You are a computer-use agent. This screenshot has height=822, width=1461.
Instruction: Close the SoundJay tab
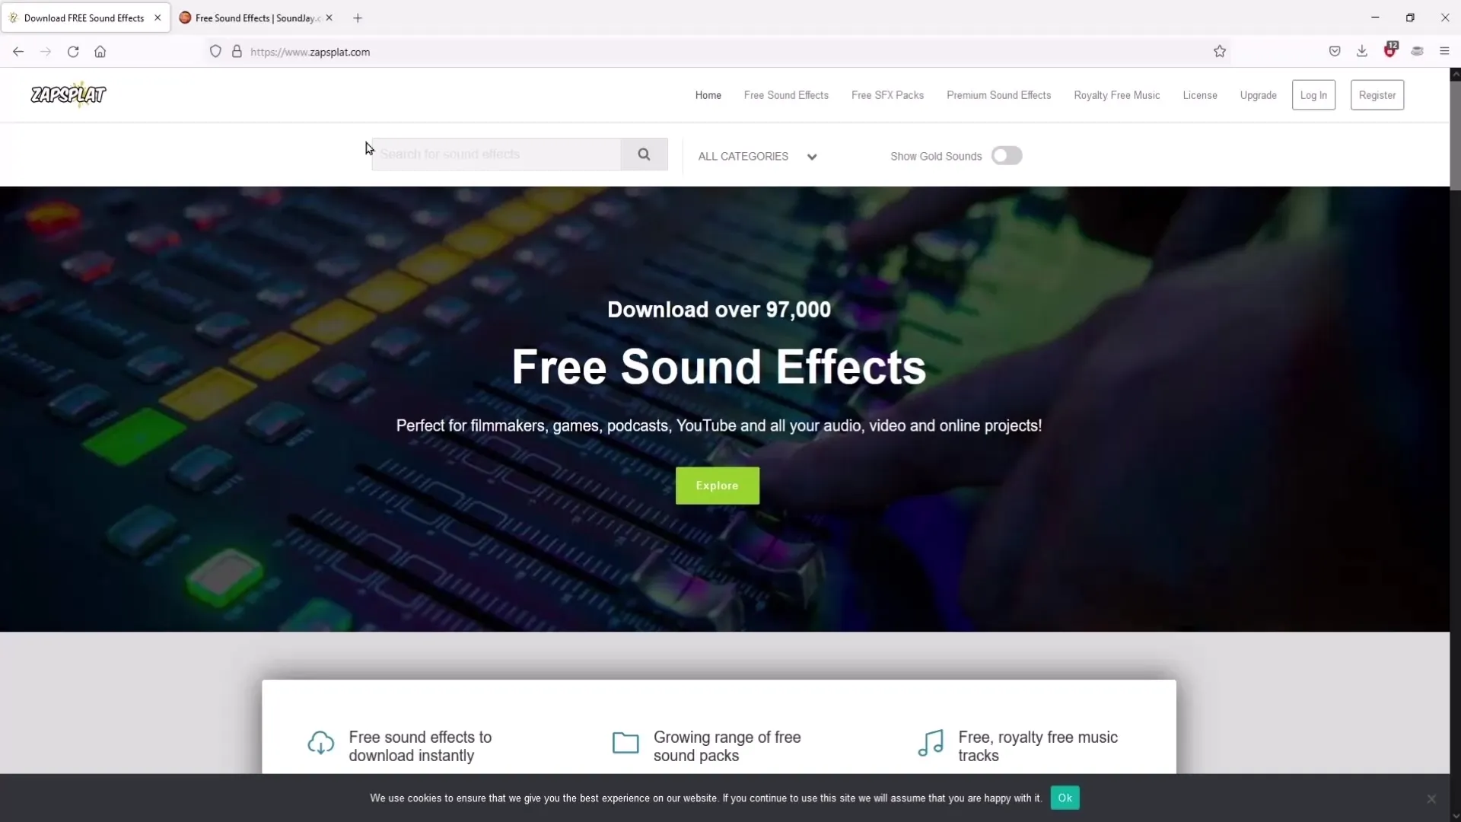coord(329,18)
